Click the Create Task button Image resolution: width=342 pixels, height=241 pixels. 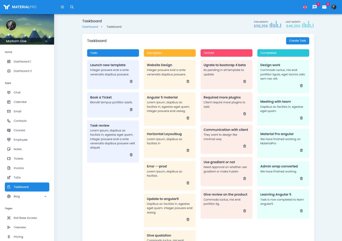[297, 41]
